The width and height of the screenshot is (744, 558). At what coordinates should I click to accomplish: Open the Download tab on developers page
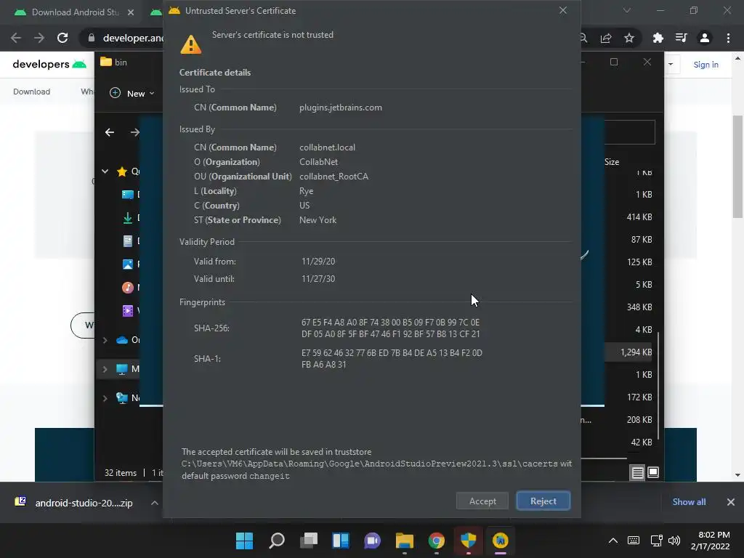click(31, 92)
